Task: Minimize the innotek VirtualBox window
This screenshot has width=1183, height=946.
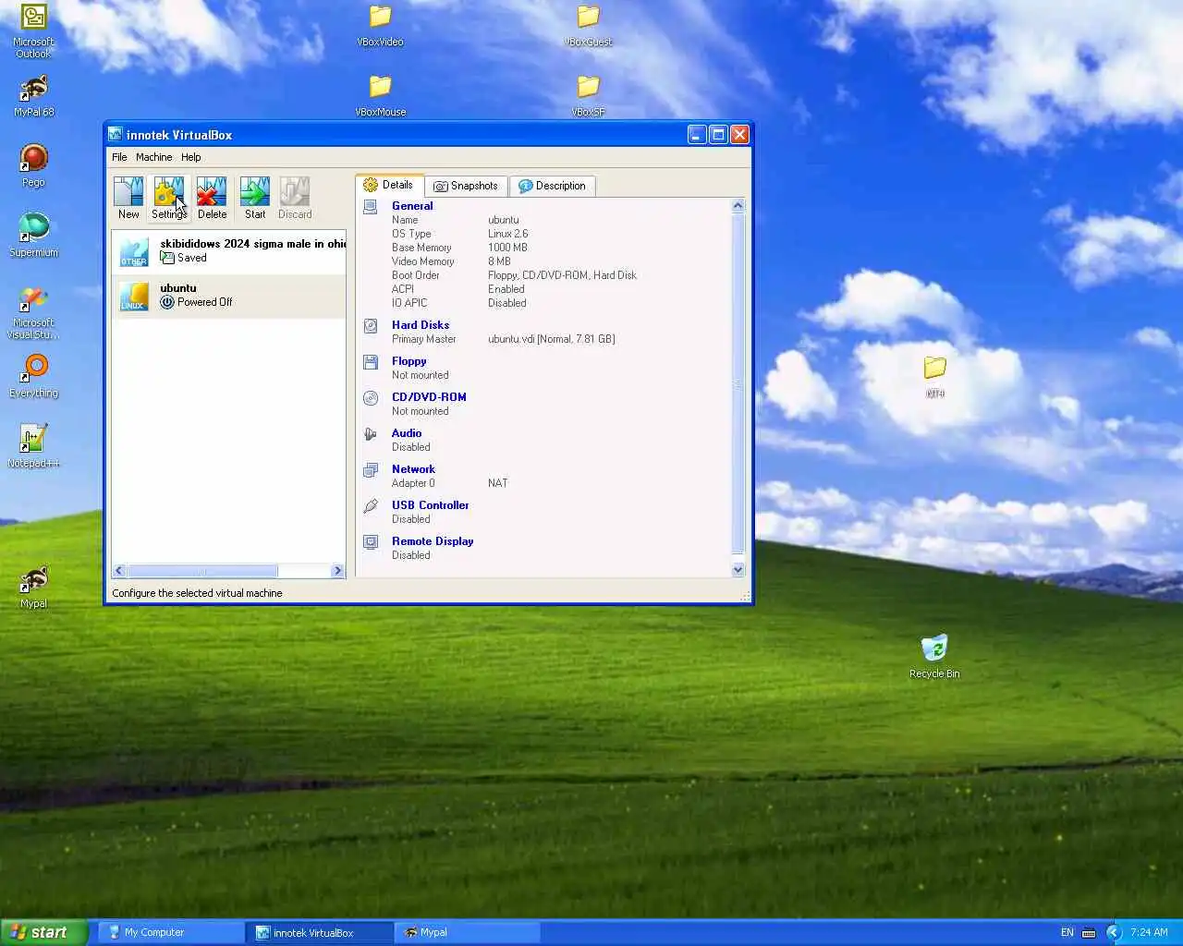Action: 697,135
